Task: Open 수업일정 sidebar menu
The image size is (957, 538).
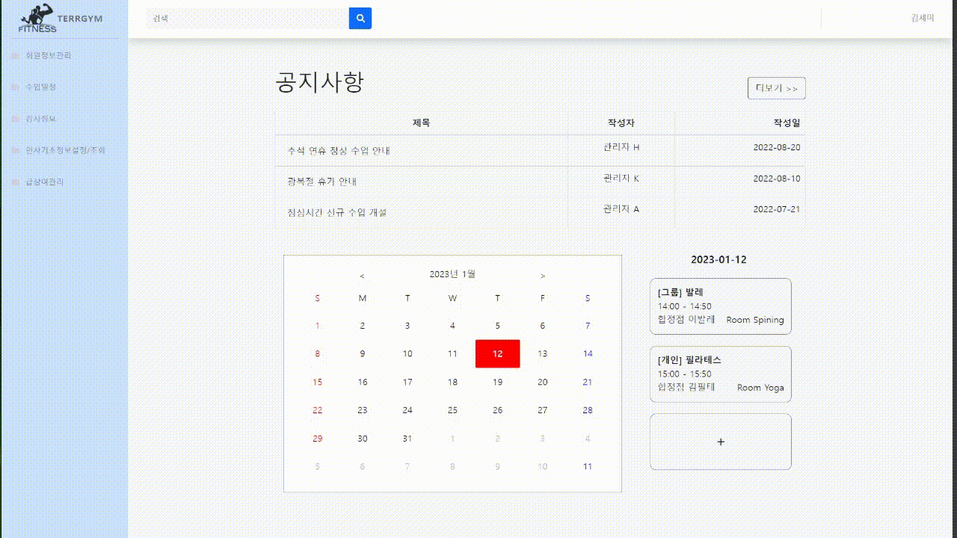Action: point(40,87)
